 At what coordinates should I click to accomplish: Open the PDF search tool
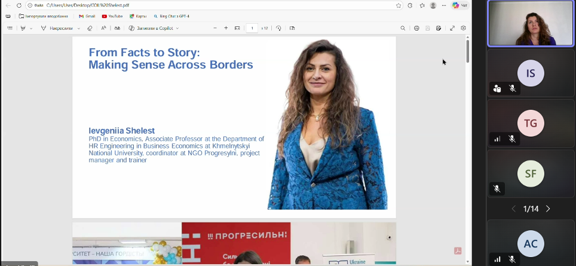click(x=403, y=28)
